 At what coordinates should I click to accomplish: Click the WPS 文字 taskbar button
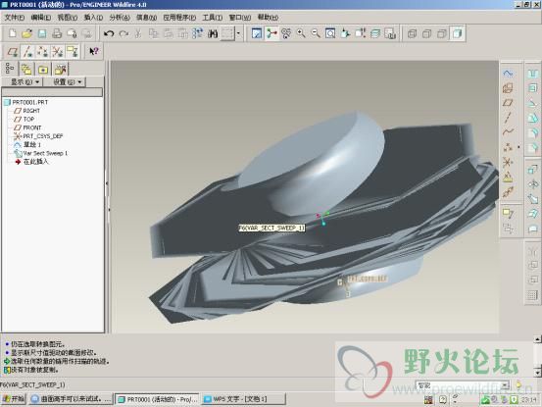[x=244, y=399]
